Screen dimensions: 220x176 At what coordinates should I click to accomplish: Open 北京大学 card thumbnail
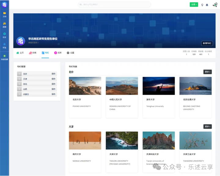pyautogui.click(x=85, y=86)
